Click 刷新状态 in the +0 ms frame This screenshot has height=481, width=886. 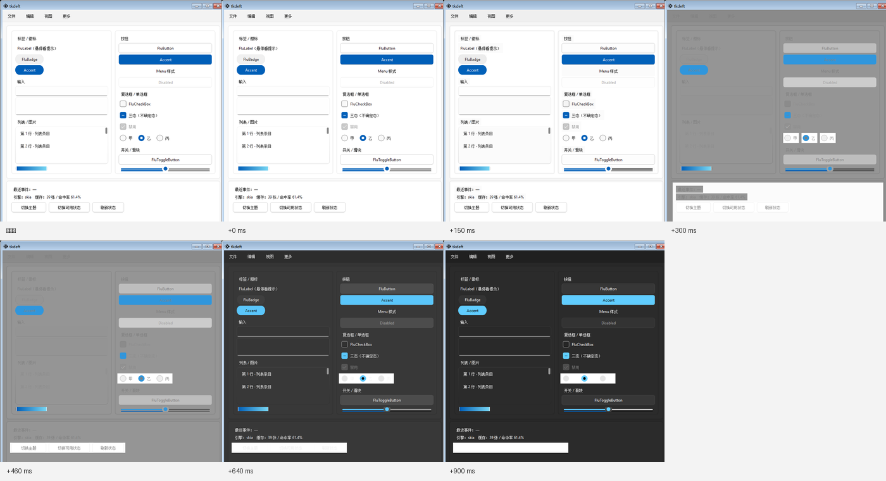pos(329,208)
